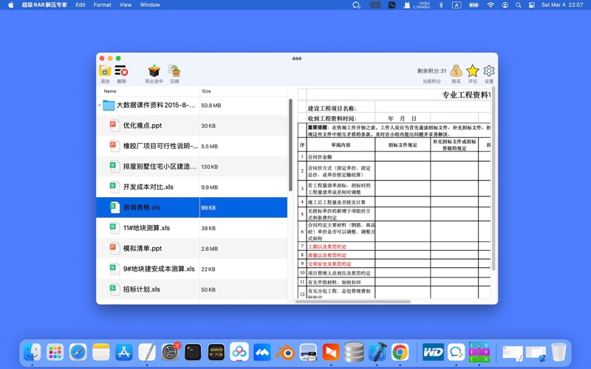Open the Window menu
Image resolution: width=591 pixels, height=369 pixels.
point(150,5)
